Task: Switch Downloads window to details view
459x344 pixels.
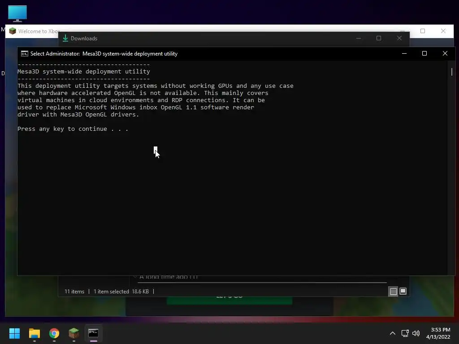Action: tap(393, 291)
